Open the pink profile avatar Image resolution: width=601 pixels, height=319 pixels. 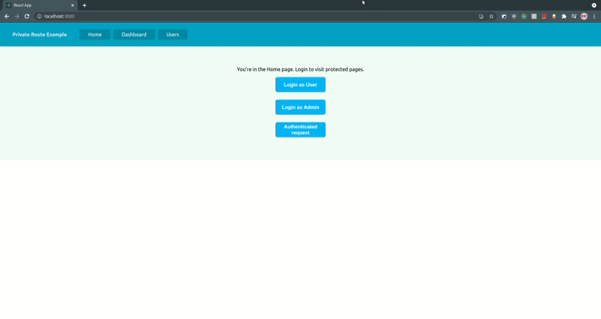point(584,17)
